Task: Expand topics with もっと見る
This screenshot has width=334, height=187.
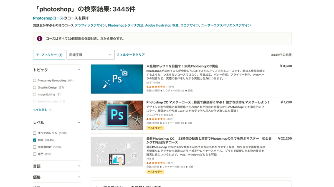Action: click(x=42, y=110)
